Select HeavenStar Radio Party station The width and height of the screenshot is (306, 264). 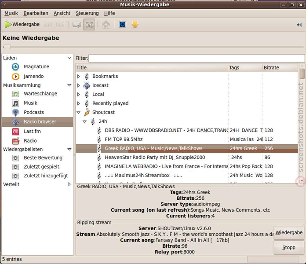pos(187,158)
